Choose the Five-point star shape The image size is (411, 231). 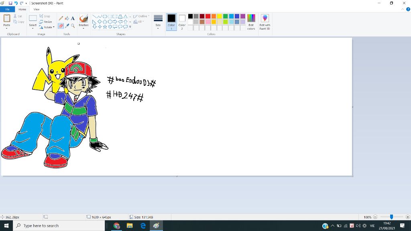tap(105, 27)
